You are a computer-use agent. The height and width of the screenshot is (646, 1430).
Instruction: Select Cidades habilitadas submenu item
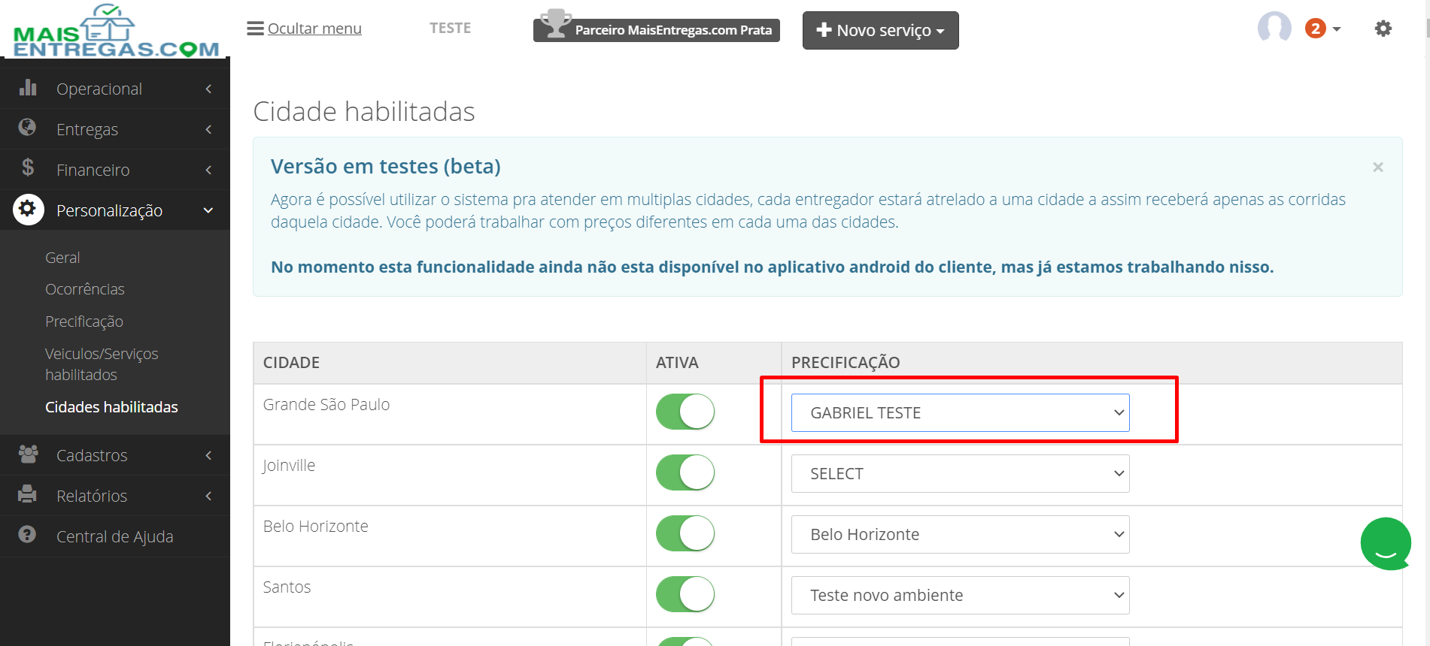(111, 407)
